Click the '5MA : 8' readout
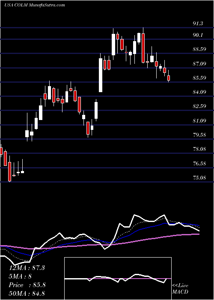The height and width of the screenshot is (300, 214). (20, 276)
